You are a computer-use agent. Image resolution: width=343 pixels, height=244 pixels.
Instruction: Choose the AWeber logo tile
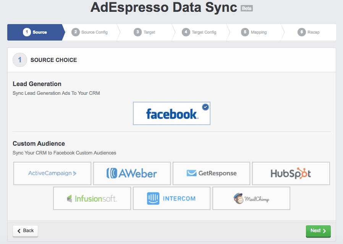click(x=132, y=173)
